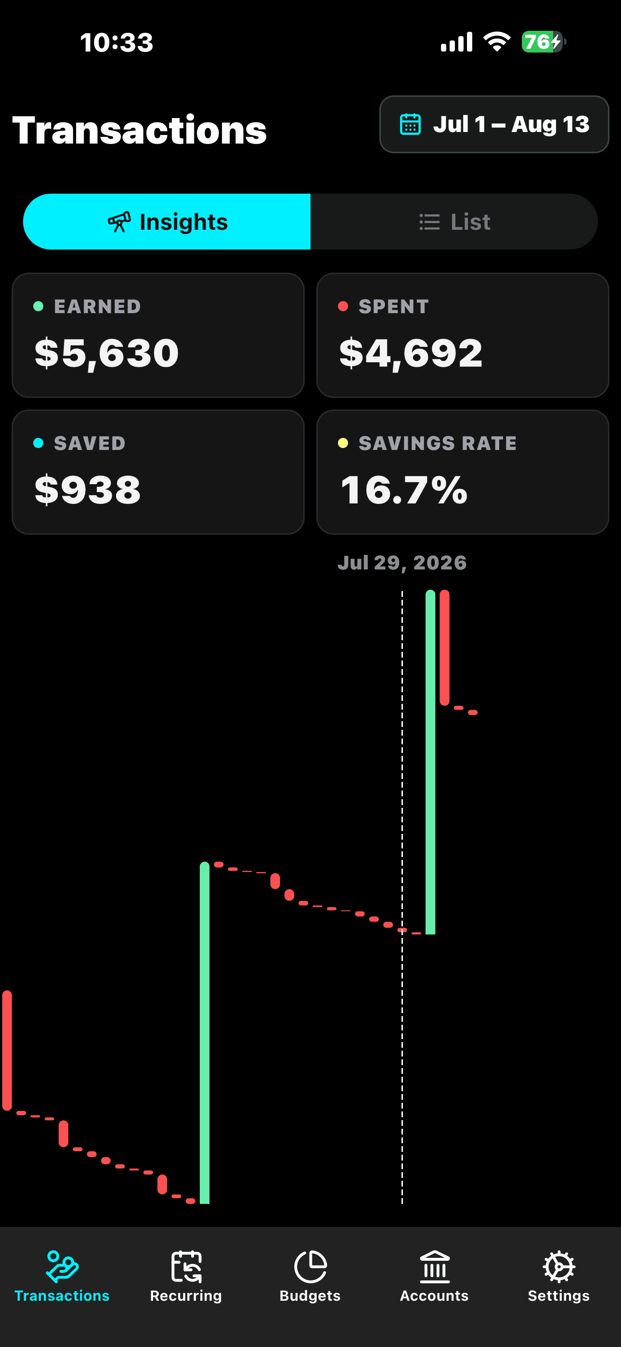Screen dimensions: 621x1347
Task: Tap the list icon beside List
Action: 429,222
